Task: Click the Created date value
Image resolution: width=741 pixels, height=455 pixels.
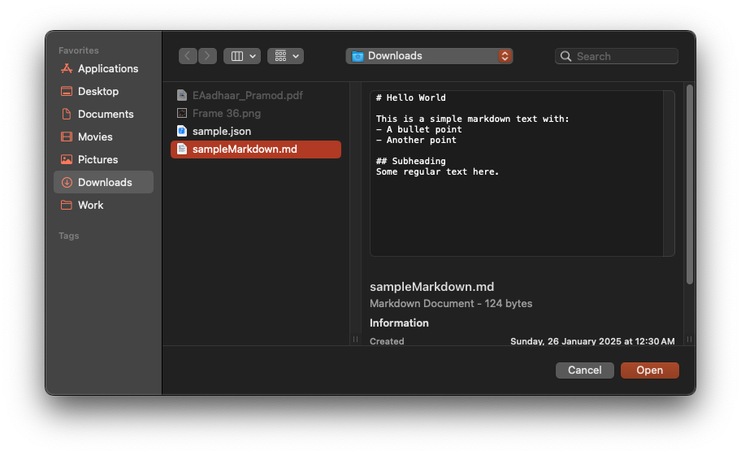Action: coord(592,341)
